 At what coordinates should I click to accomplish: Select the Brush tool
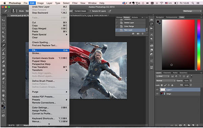click(x=3, y=49)
